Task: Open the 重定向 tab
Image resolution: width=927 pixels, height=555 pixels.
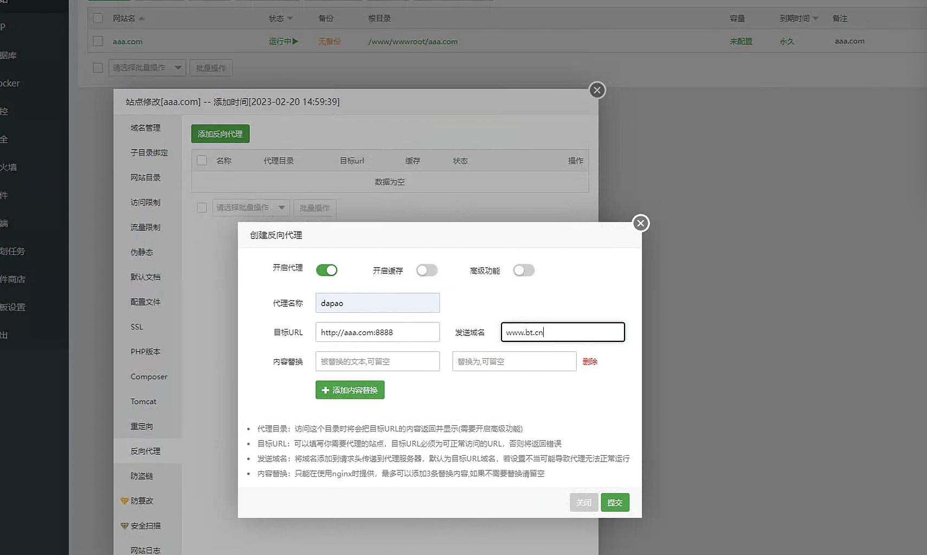Action: tap(141, 427)
